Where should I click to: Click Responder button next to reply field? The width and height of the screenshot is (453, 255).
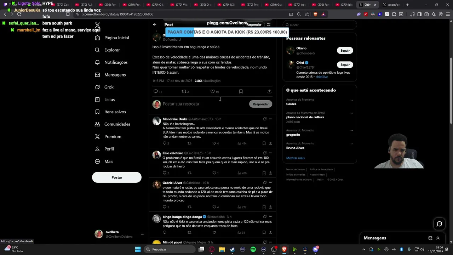point(261,104)
